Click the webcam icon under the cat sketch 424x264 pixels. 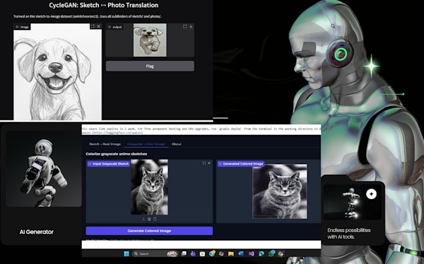[x=149, y=219]
